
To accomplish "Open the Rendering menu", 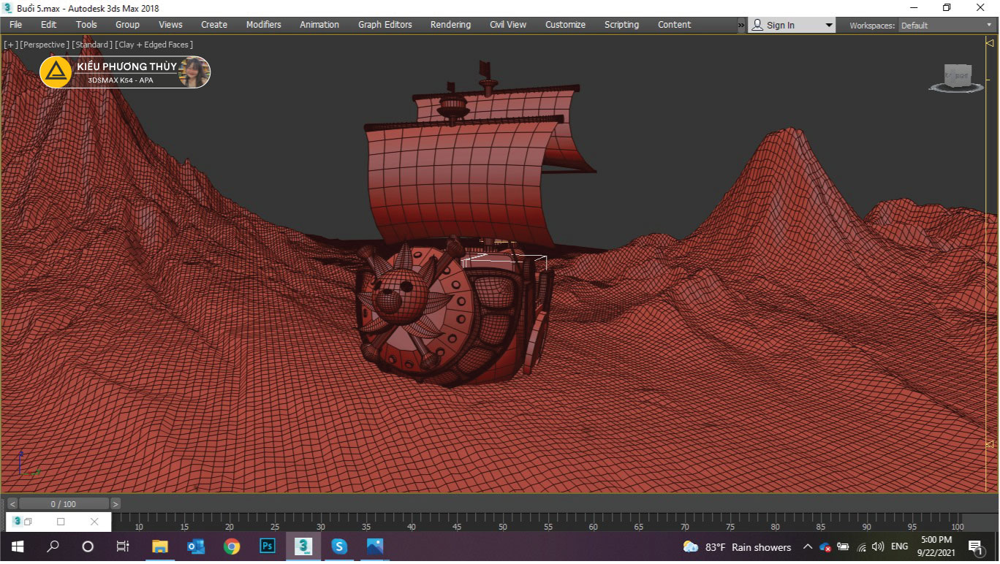I will (x=450, y=25).
